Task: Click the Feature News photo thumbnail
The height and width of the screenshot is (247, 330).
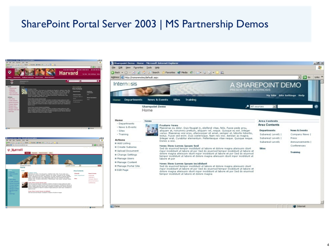Action: 151,130
